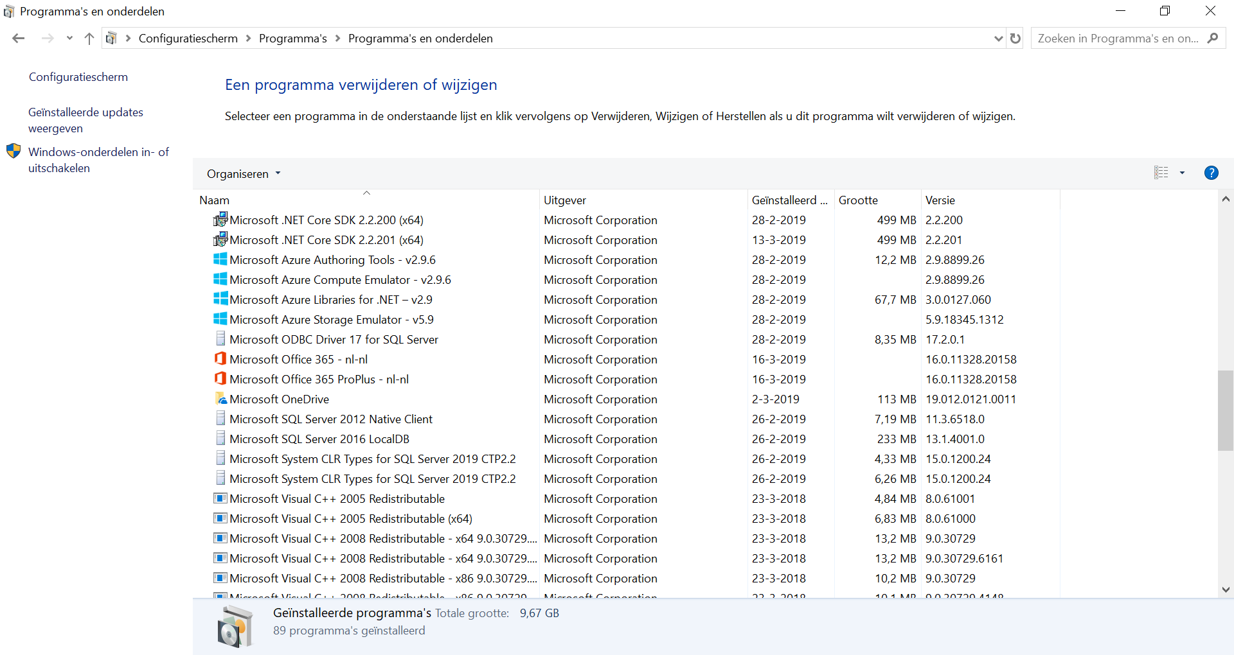Sort by the Grootte column header
1234x655 pixels.
[x=877, y=200]
